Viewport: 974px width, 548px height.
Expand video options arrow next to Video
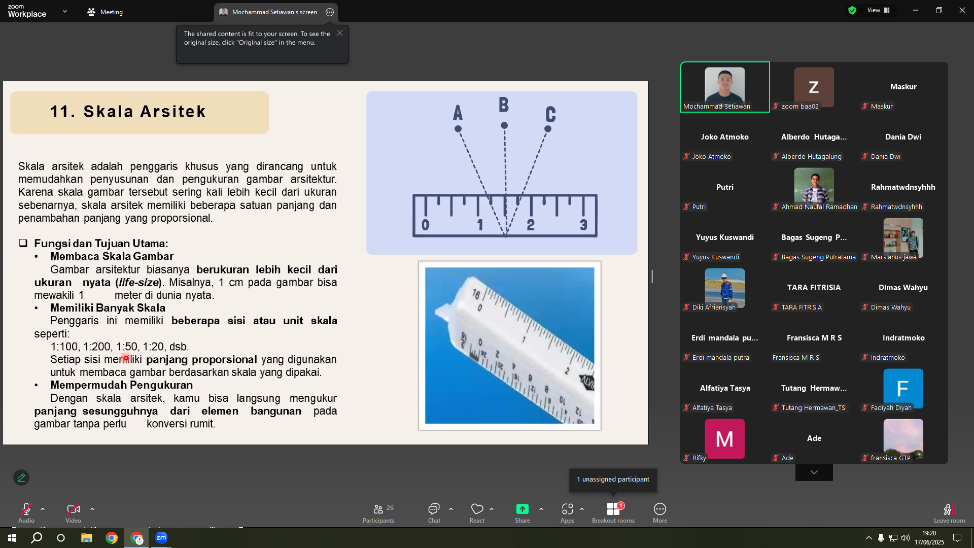[x=92, y=509]
